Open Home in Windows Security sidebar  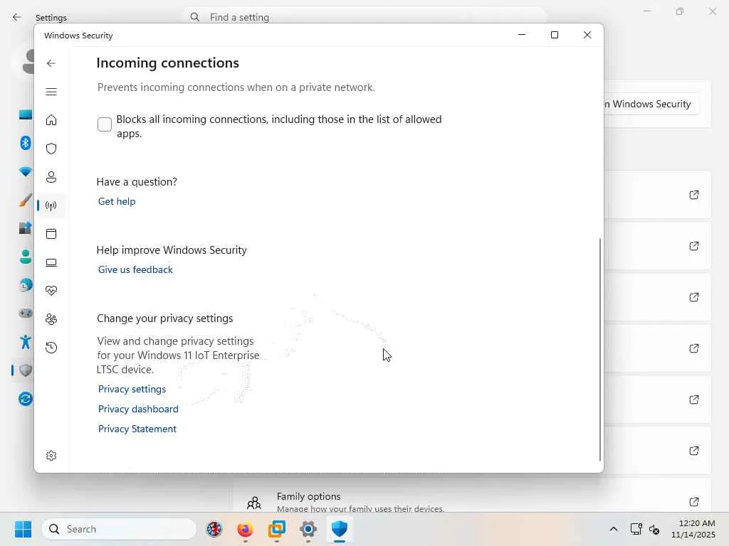click(x=51, y=120)
